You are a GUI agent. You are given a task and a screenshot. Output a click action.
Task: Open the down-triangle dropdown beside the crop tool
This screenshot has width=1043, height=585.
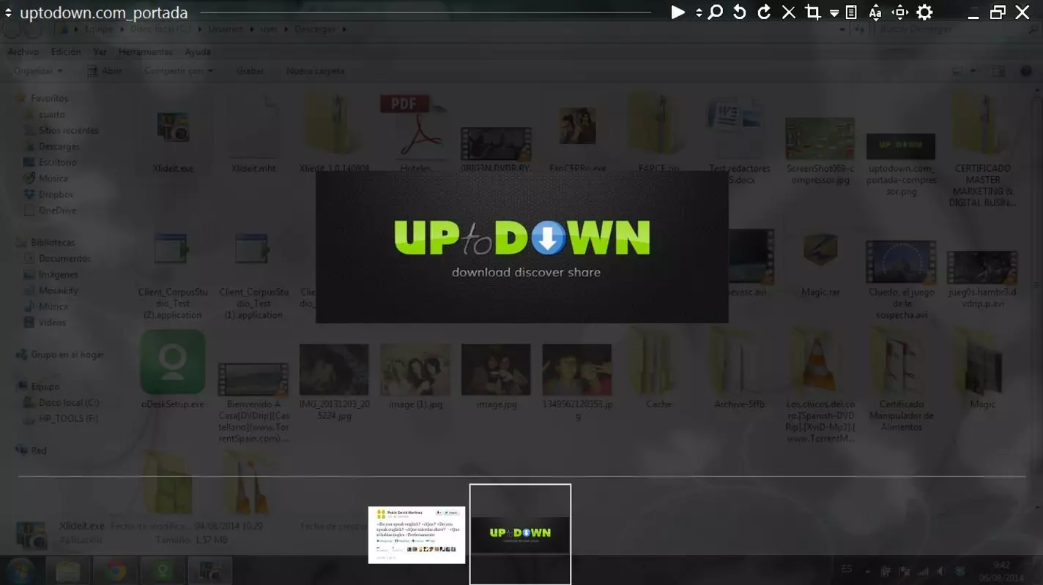click(x=834, y=13)
